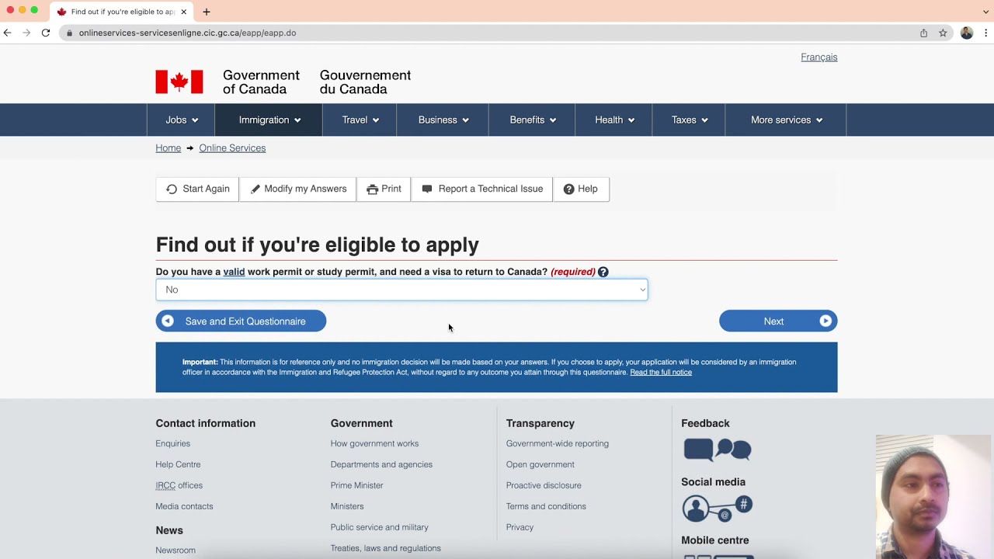The image size is (994, 559).
Task: Reload the page with refresh icon
Action: 46,33
